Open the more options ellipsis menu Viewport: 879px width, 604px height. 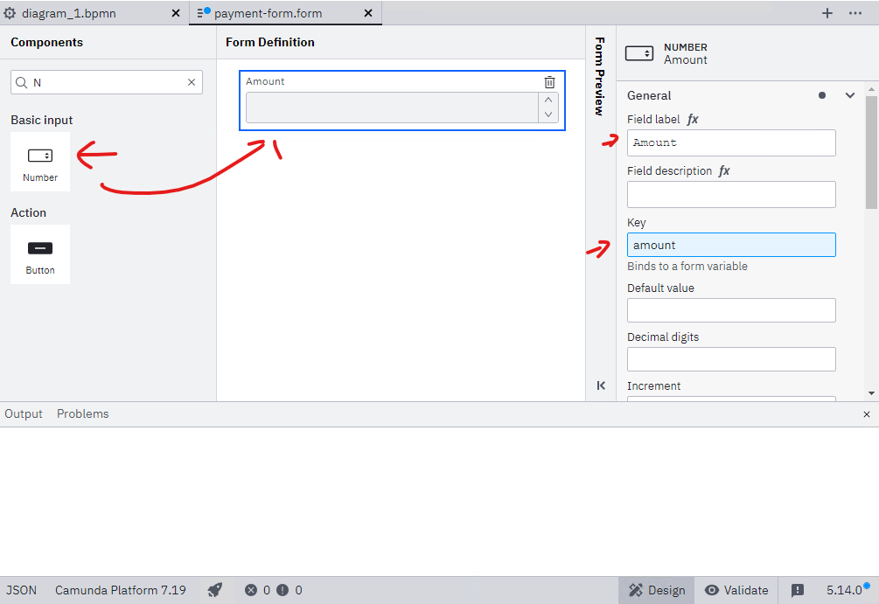(x=855, y=13)
